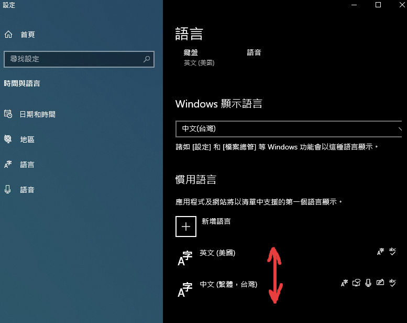
Task: Expand Windows 顯示語言 dropdown showing 中文(台灣)
Action: pos(288,128)
